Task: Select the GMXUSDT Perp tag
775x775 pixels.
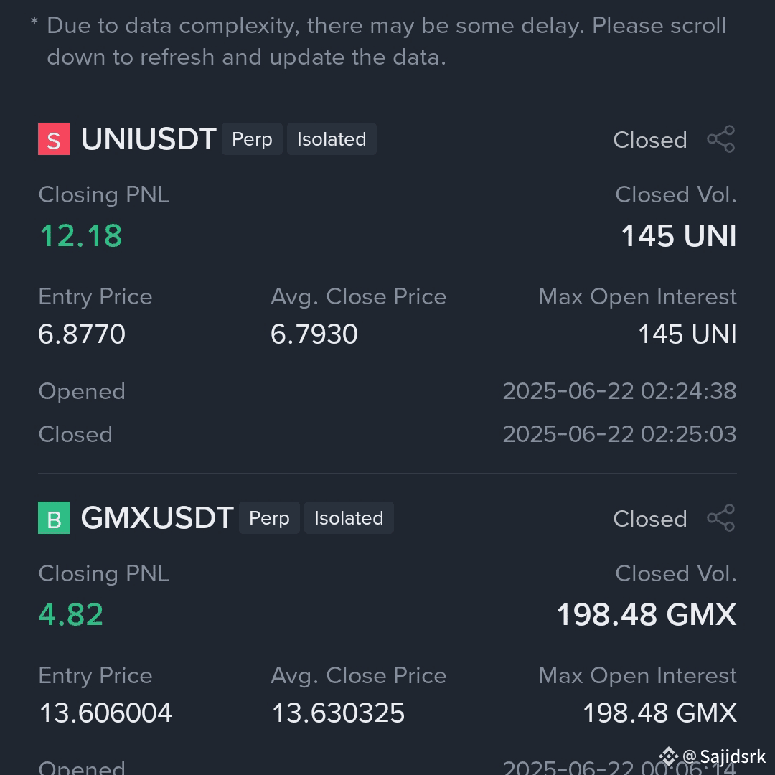Action: 269,517
